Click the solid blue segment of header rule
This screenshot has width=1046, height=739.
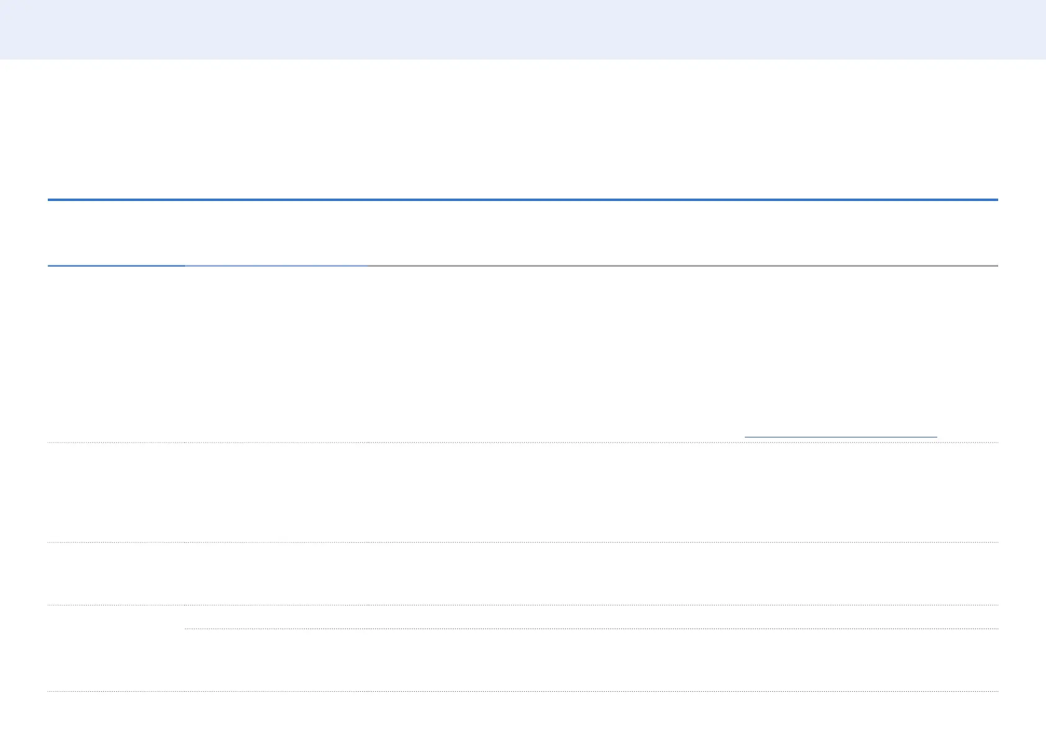pyautogui.click(x=116, y=266)
